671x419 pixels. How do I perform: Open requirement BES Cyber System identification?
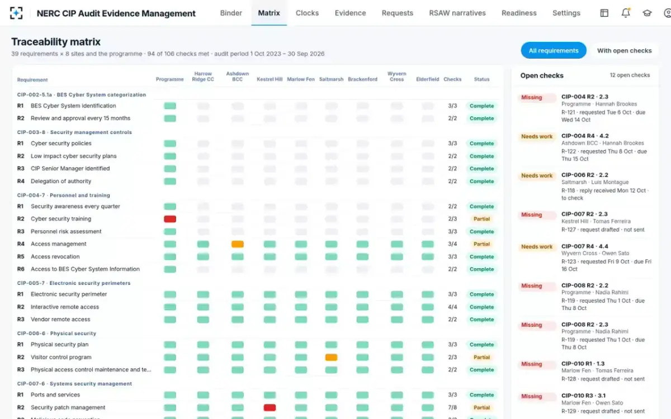point(73,106)
